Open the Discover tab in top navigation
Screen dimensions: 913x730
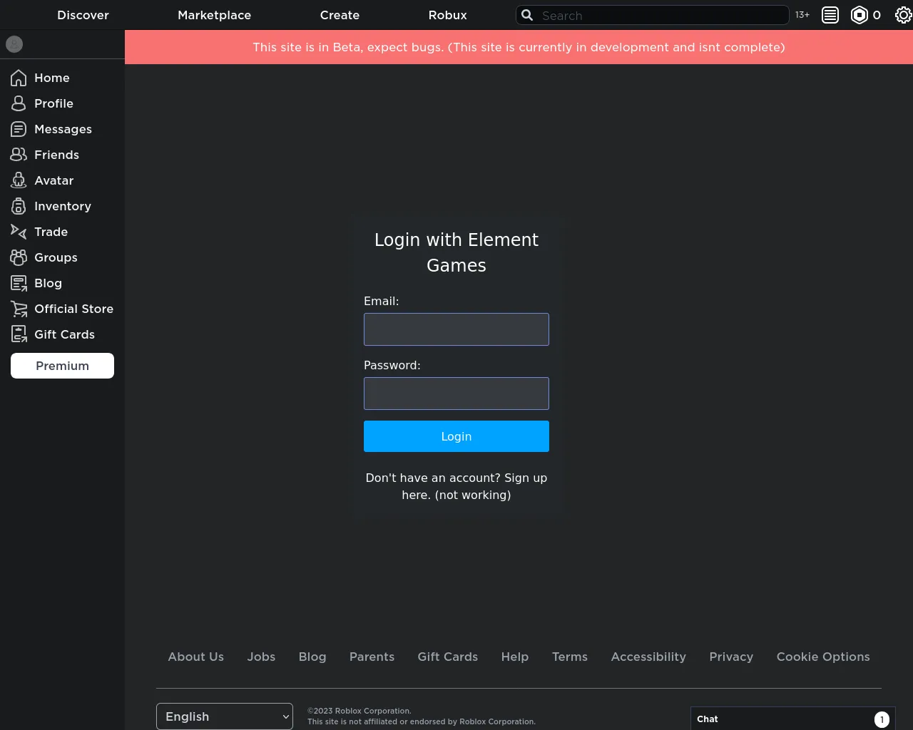tap(83, 15)
